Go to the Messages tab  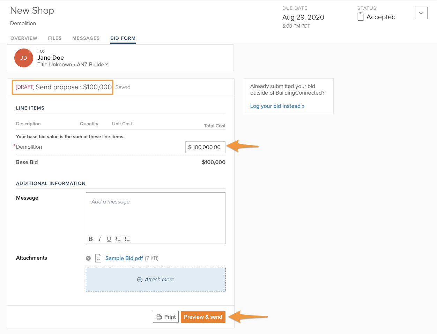pos(86,38)
